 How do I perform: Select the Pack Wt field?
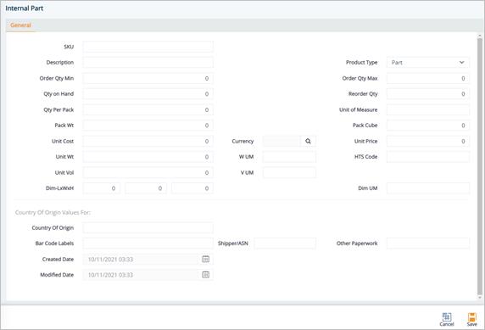click(148, 126)
